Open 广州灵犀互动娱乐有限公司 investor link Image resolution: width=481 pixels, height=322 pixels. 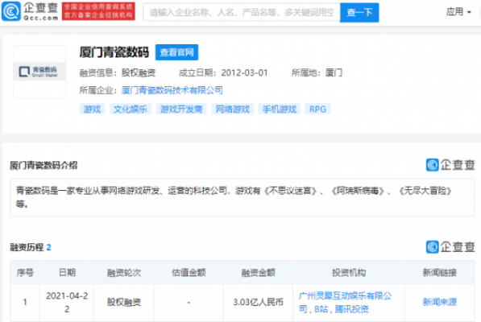[345, 303]
